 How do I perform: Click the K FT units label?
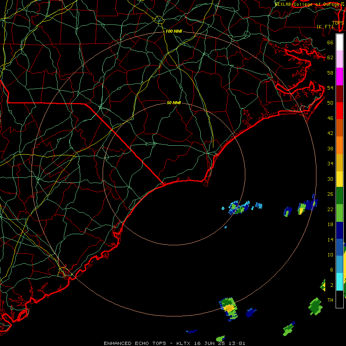click(x=325, y=27)
